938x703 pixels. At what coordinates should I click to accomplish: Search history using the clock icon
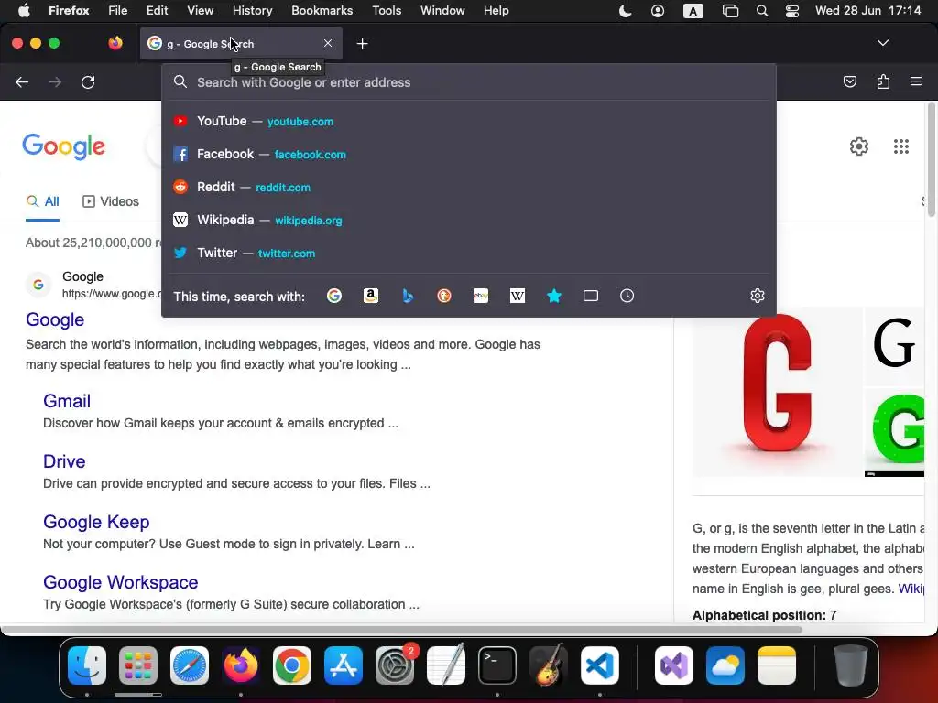(x=627, y=296)
